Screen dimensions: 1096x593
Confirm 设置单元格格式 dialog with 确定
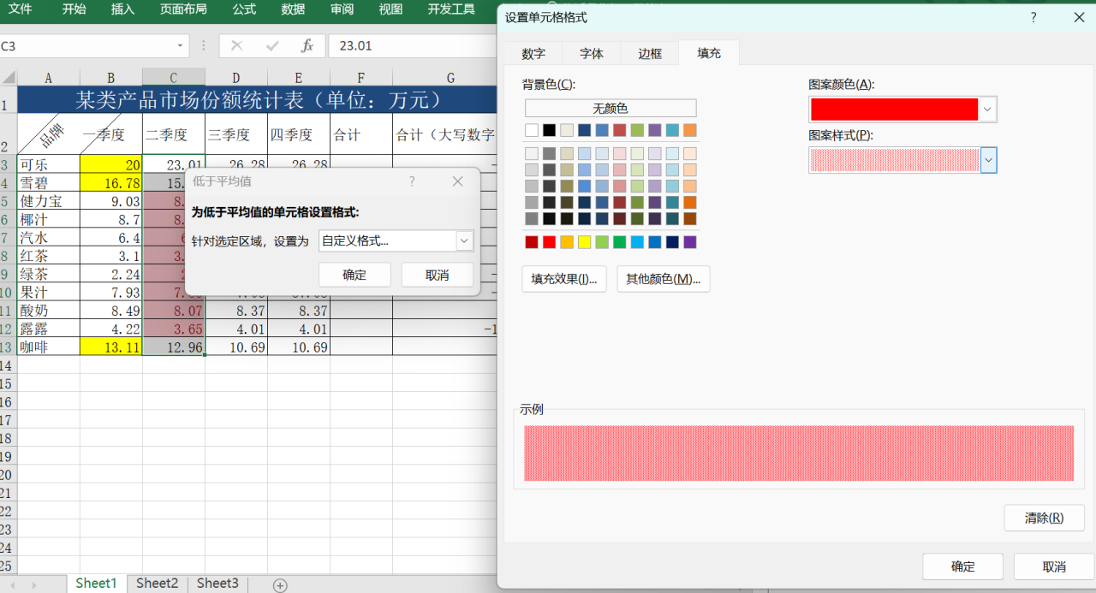click(x=962, y=566)
